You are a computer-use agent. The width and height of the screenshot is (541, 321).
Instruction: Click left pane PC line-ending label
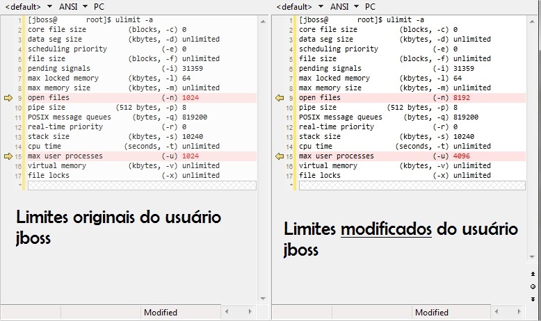click(x=99, y=6)
